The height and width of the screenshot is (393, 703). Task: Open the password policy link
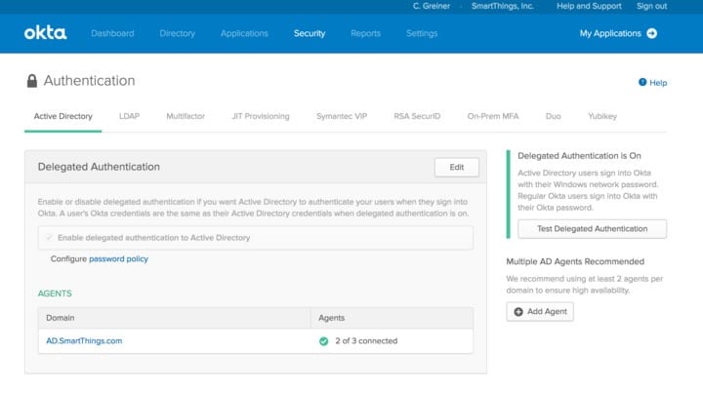coord(118,259)
